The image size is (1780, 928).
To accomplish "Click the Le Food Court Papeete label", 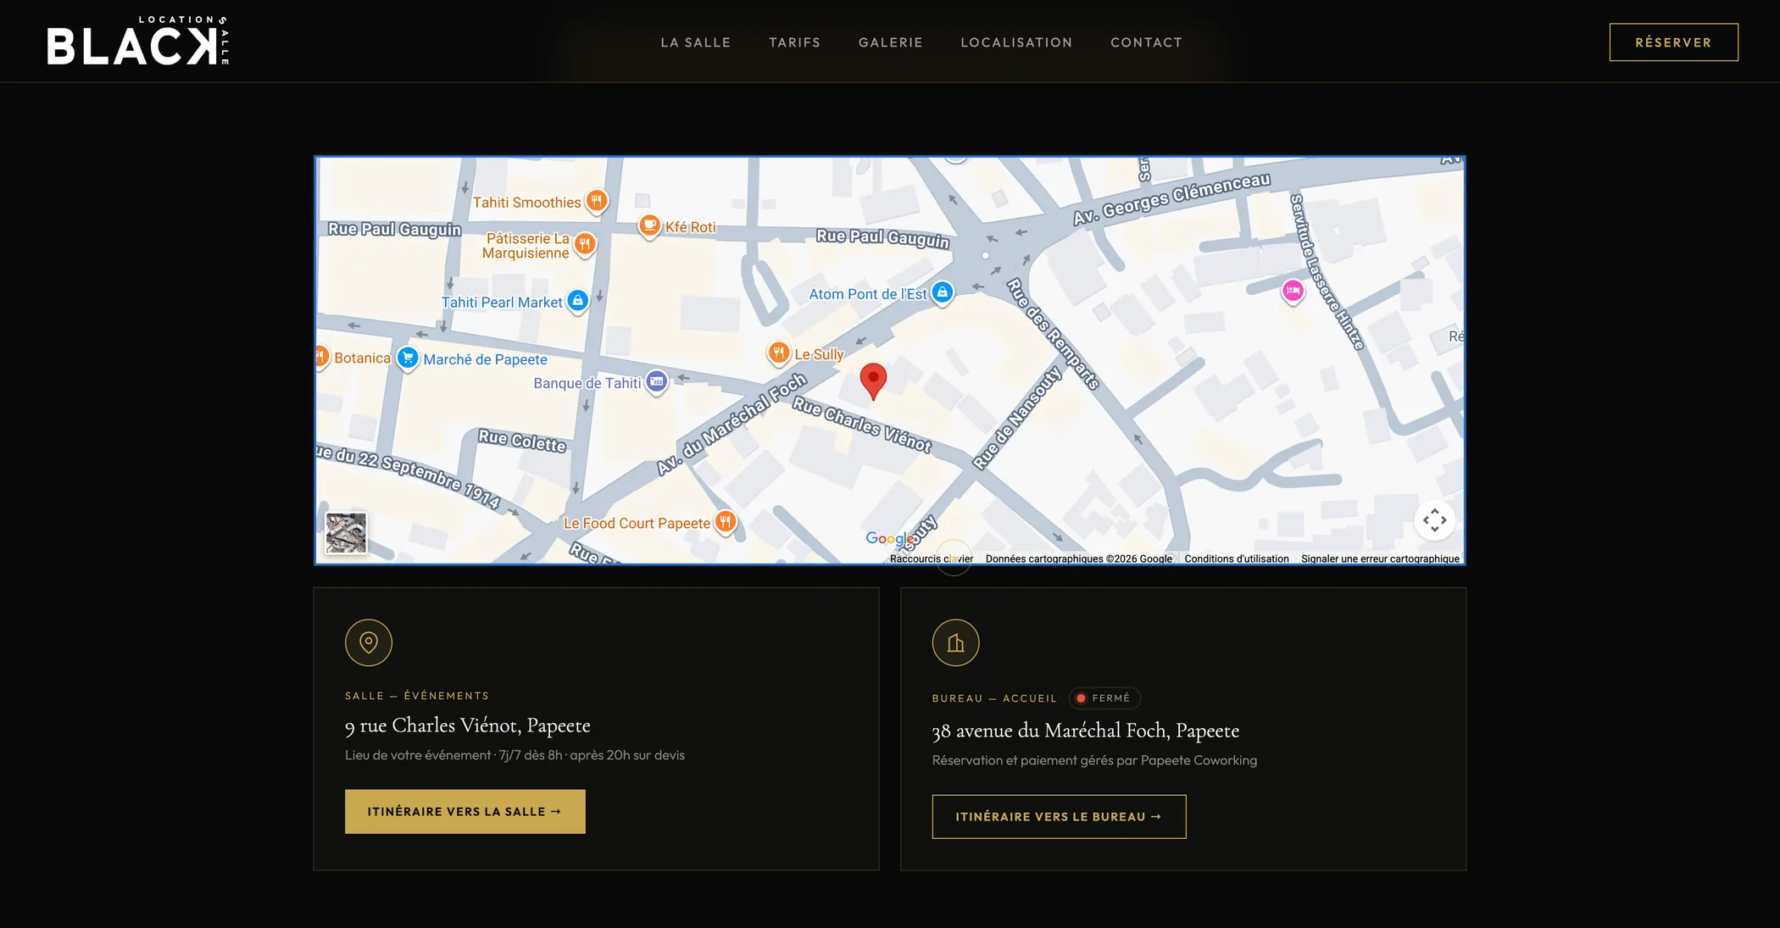I will [x=637, y=524].
